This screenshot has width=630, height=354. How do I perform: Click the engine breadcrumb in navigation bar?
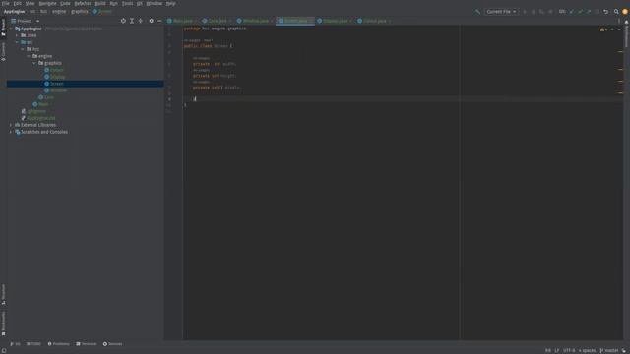click(59, 12)
